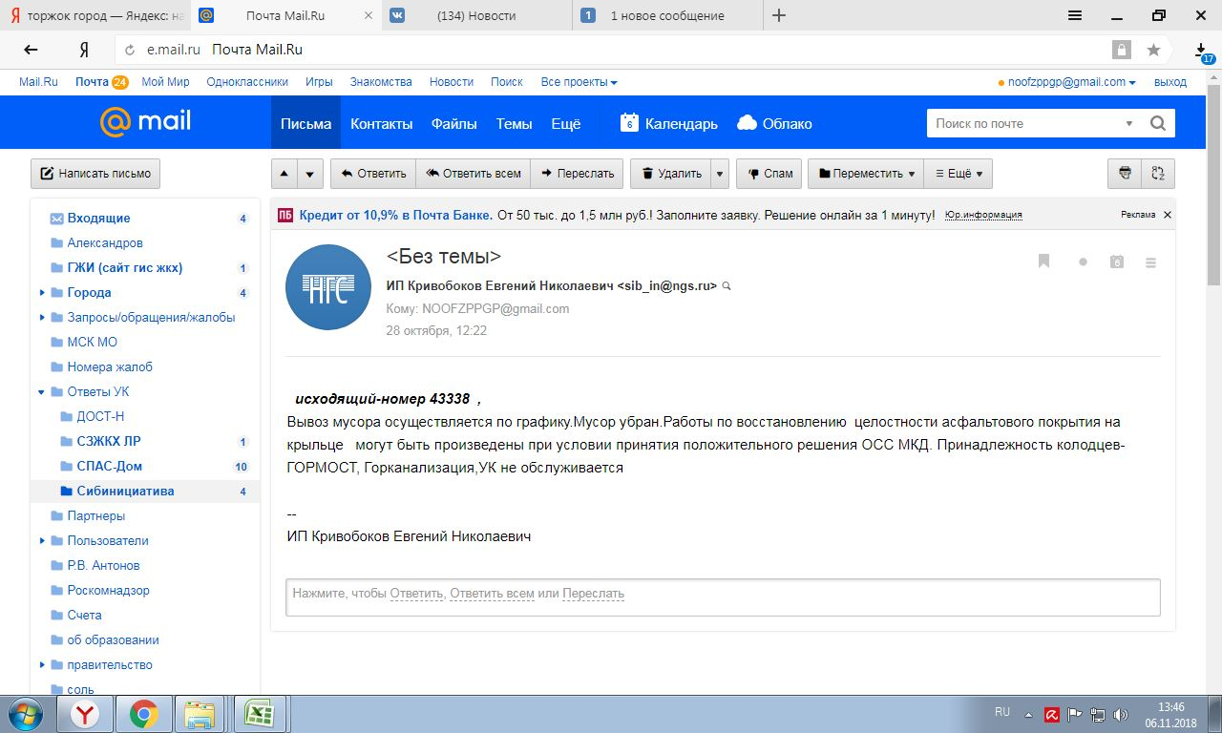Open Календарь from the top bar
1222x733 pixels.
(x=669, y=123)
